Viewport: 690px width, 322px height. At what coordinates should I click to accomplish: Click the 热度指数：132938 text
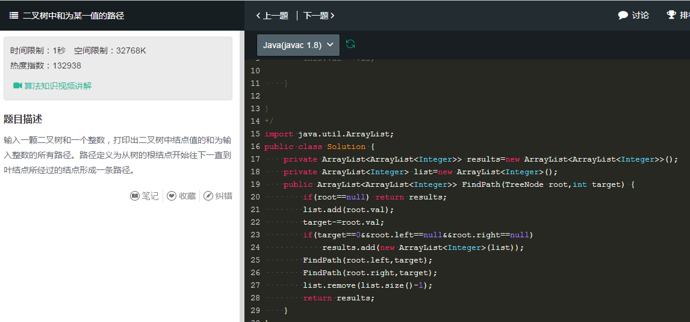pyautogui.click(x=46, y=66)
